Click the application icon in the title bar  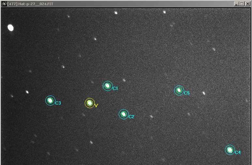coord(4,4)
